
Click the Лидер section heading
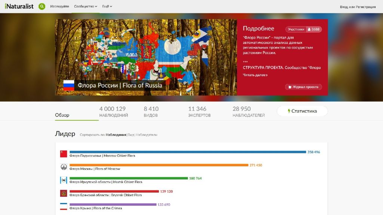coord(65,134)
